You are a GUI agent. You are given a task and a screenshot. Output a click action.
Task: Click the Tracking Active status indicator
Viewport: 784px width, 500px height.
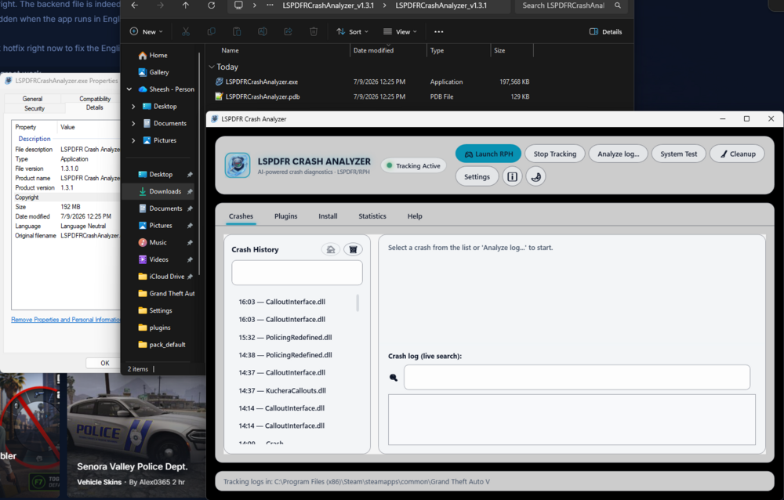coord(413,165)
